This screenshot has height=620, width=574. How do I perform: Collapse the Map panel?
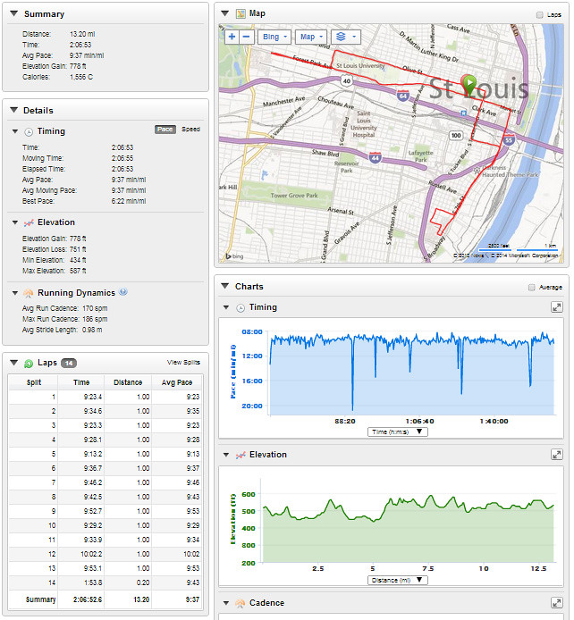[x=225, y=13]
